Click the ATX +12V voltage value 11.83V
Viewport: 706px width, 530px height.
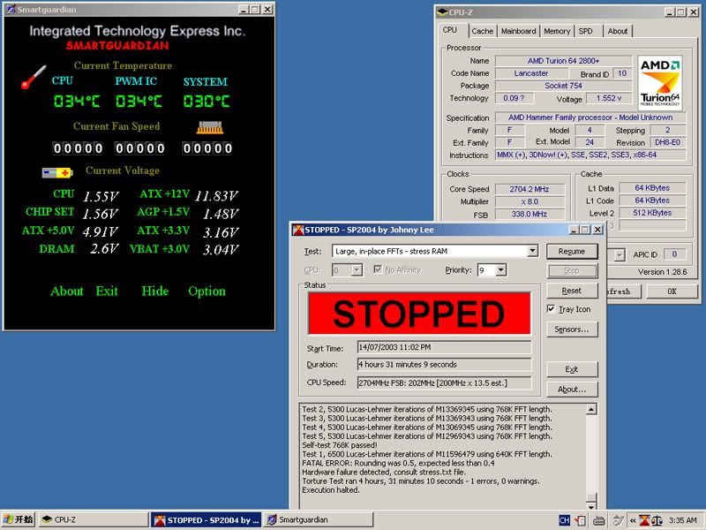click(x=216, y=195)
